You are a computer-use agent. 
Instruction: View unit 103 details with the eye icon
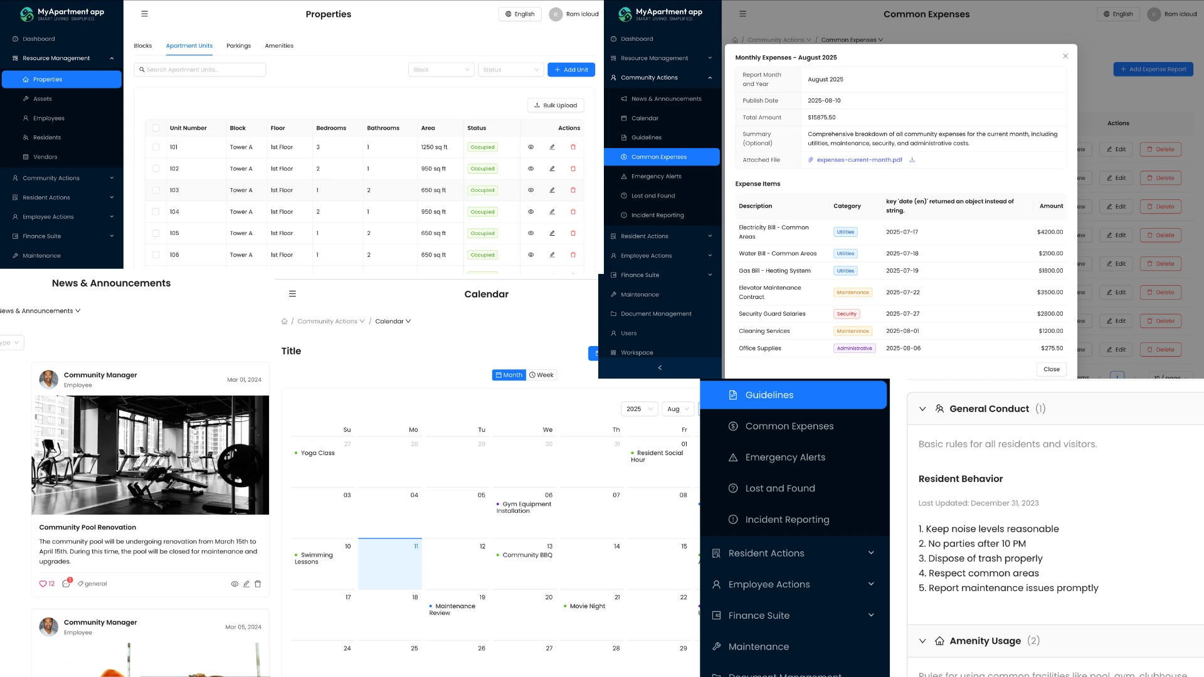pyautogui.click(x=531, y=190)
